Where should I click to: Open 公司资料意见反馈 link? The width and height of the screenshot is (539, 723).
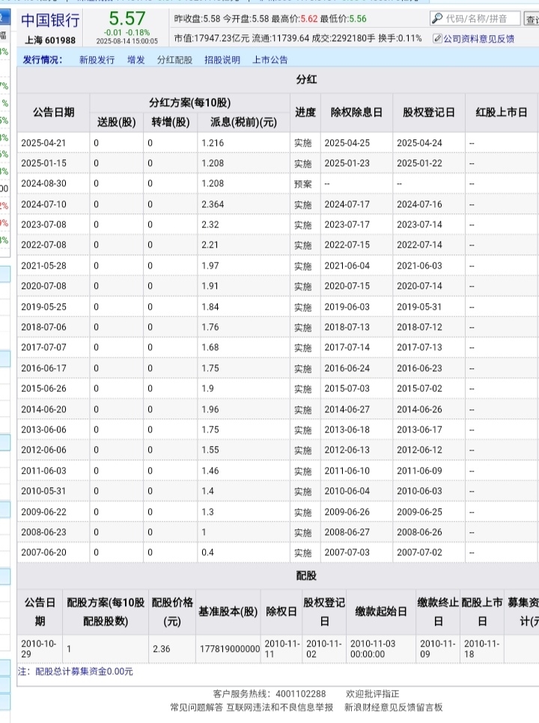coord(478,39)
